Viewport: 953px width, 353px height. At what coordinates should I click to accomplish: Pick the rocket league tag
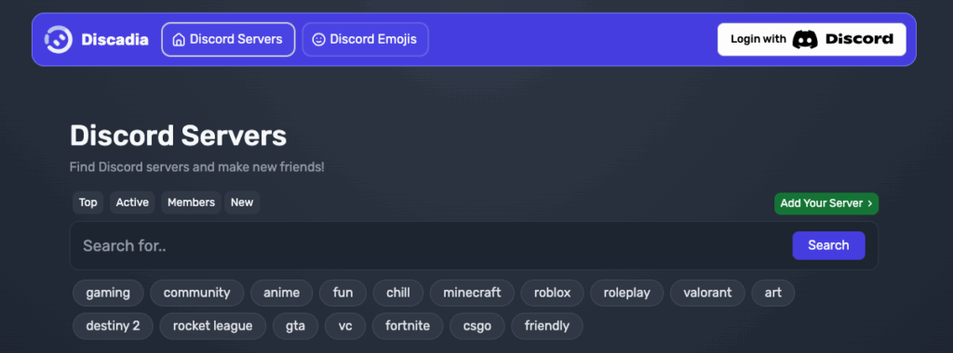[213, 326]
